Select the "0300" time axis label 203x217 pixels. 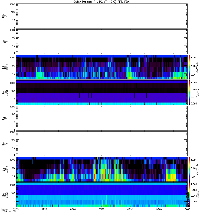coord(101,209)
